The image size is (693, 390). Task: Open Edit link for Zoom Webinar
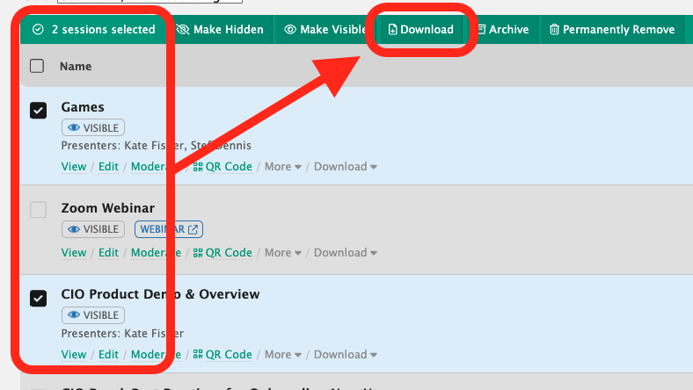(x=108, y=253)
